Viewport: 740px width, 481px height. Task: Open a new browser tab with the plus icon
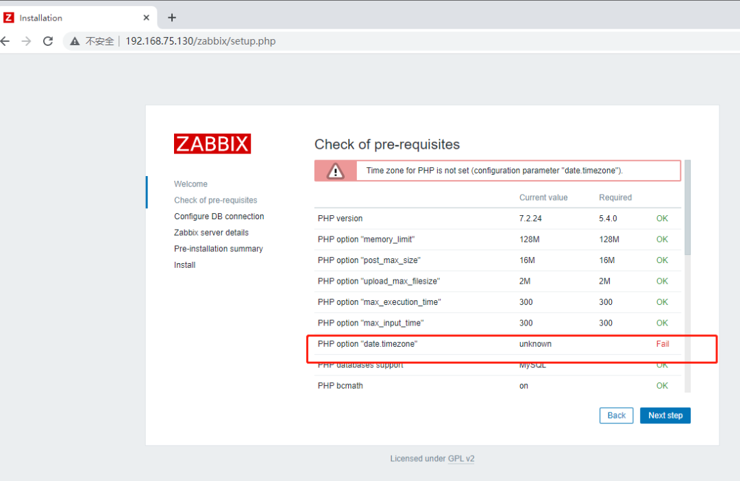(x=172, y=16)
